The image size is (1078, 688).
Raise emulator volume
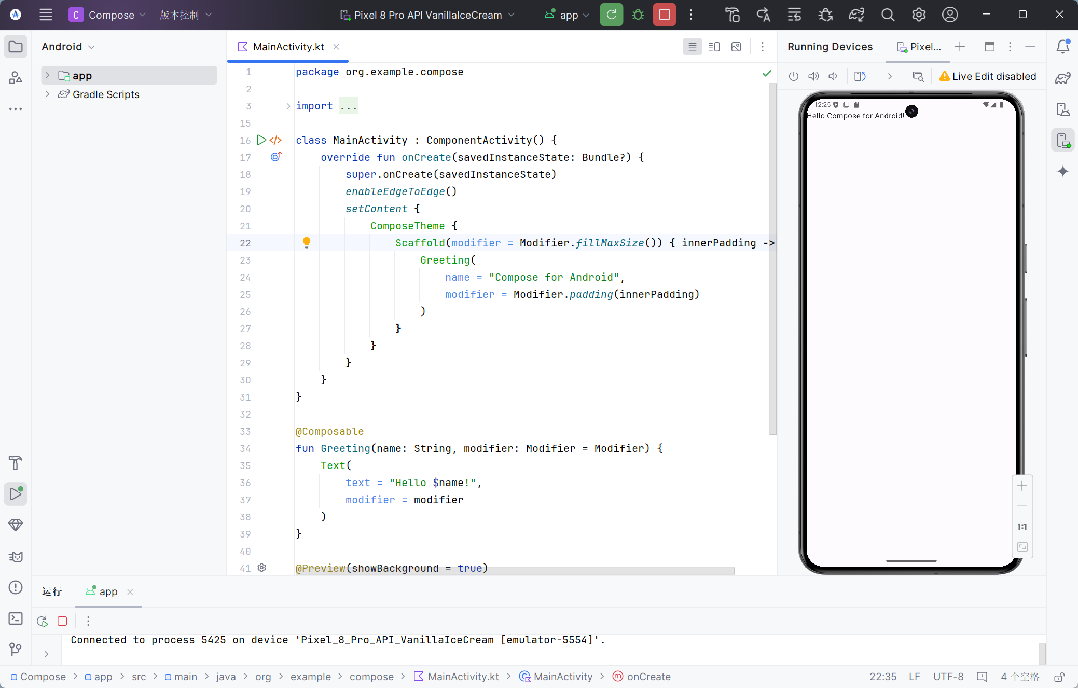pyautogui.click(x=813, y=76)
